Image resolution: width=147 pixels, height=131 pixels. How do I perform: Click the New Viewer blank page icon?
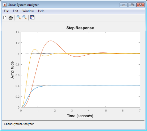click(5, 18)
